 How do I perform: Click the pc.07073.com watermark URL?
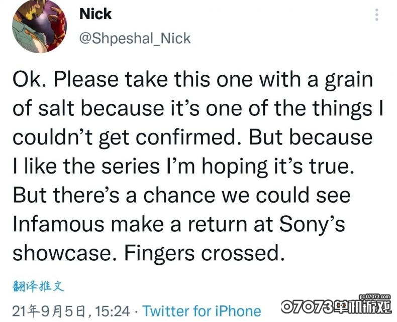click(375, 296)
